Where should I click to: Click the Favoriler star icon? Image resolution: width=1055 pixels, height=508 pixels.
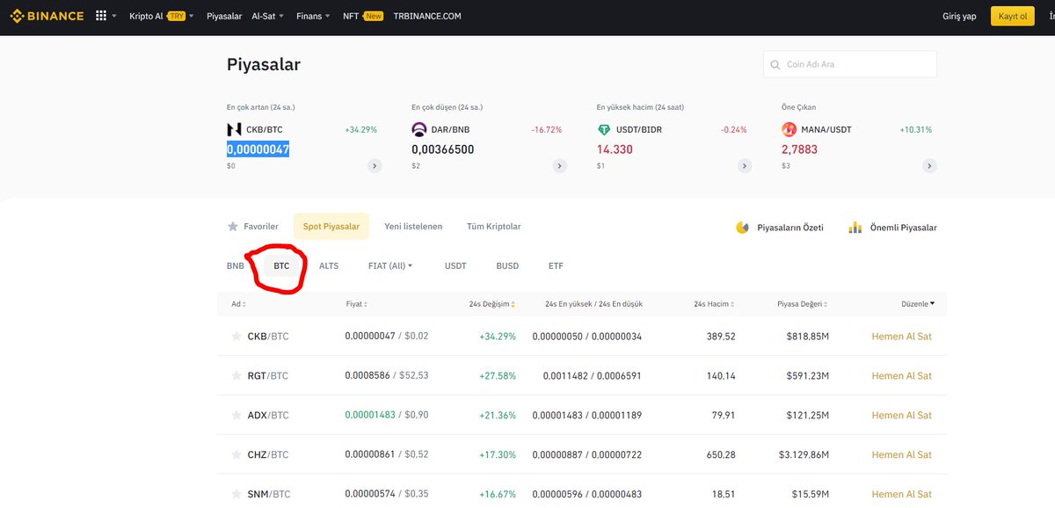pyautogui.click(x=233, y=227)
